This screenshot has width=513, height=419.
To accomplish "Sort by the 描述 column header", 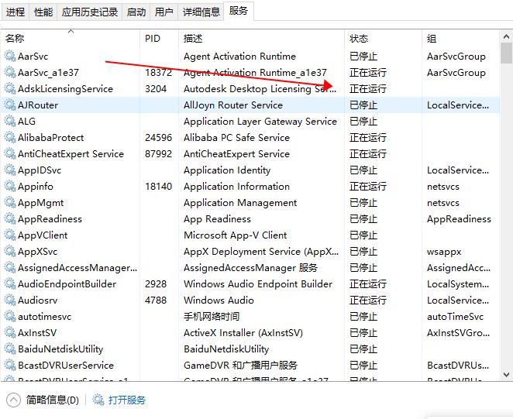I will pyautogui.click(x=193, y=38).
